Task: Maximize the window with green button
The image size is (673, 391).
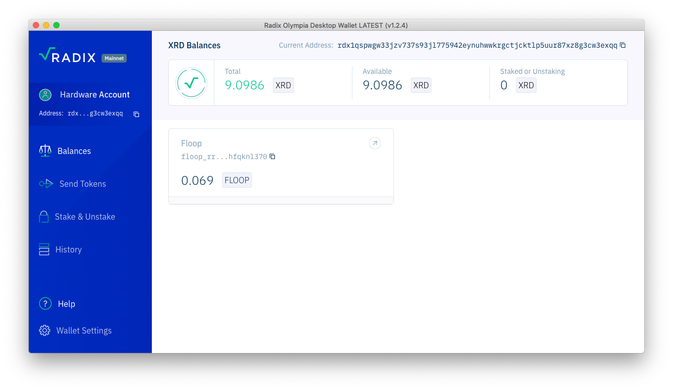Action: pyautogui.click(x=56, y=25)
